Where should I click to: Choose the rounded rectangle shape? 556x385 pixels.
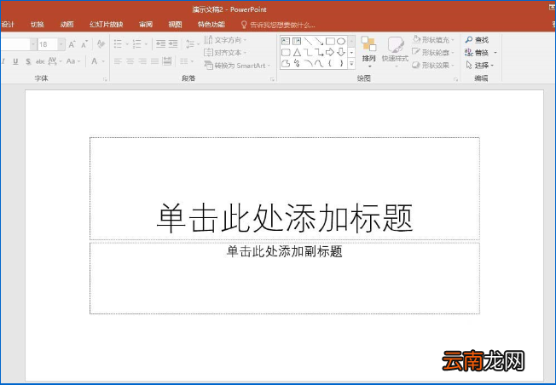point(286,53)
